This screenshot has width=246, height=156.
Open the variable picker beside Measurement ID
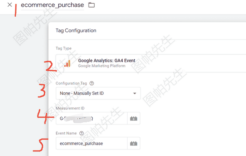tap(134, 119)
